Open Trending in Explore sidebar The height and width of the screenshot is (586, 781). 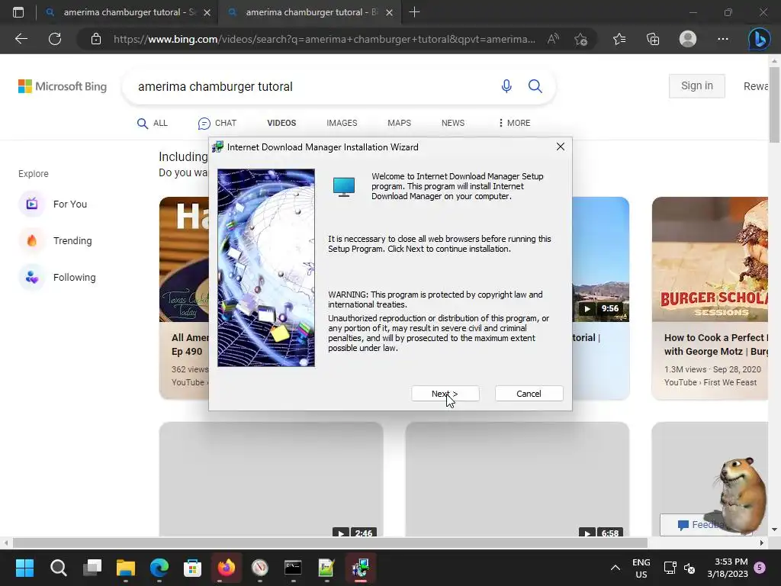click(55, 240)
